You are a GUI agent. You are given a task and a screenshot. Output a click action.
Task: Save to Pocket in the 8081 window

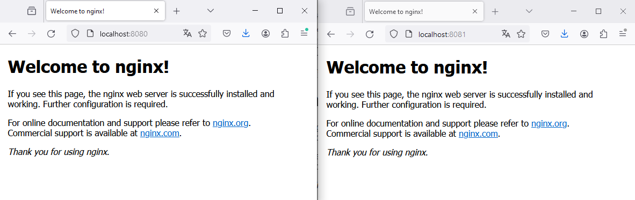pyautogui.click(x=545, y=34)
